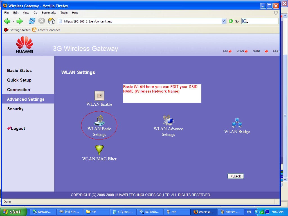Switch to the DC-Unlo... taskbar item
288x216 pixels.
150,212
